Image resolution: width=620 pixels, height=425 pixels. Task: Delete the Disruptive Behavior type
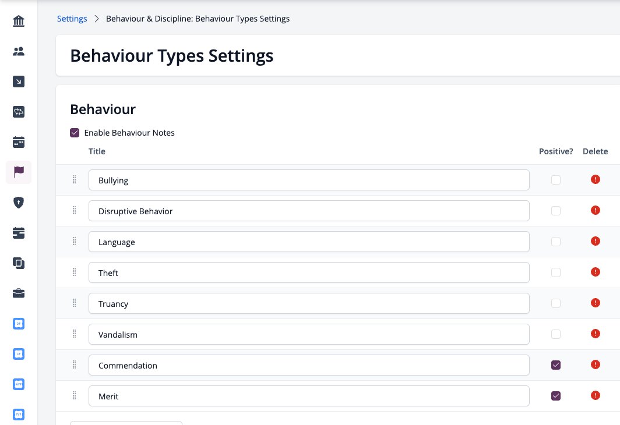click(x=595, y=211)
